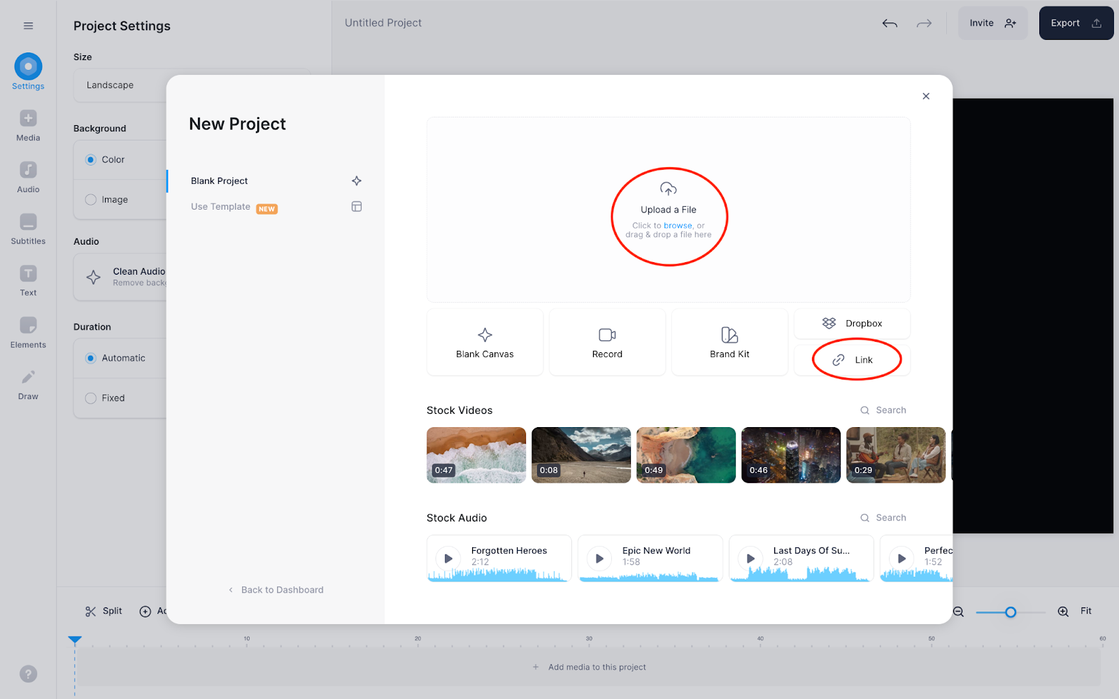Select the Fixed duration radio button
Screen dimensions: 1119x699
click(x=91, y=398)
